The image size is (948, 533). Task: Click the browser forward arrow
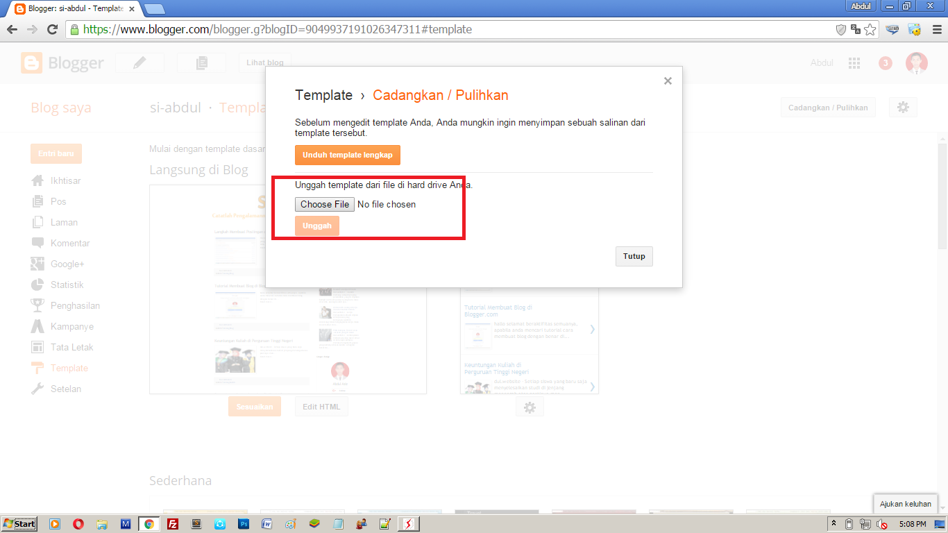[32, 29]
